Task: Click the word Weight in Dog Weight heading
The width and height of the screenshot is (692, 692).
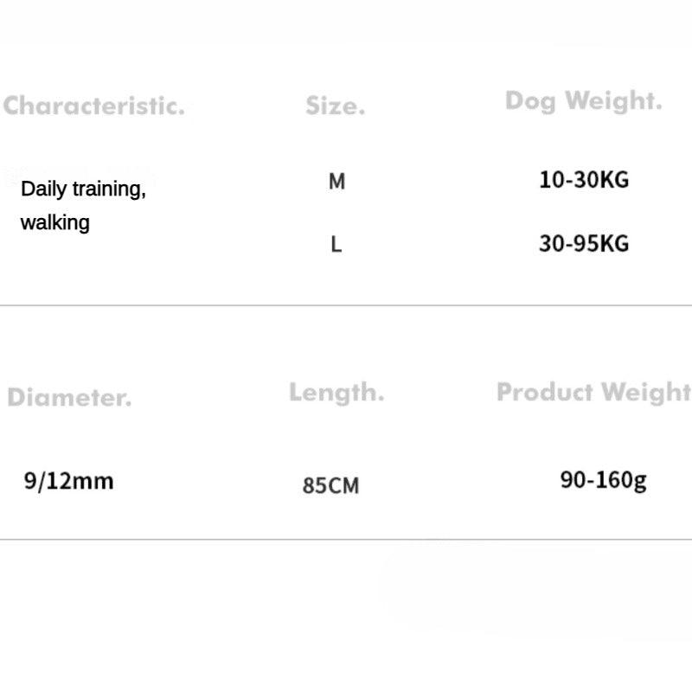Action: click(614, 100)
